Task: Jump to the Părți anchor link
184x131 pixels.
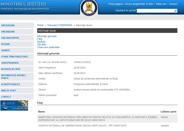Action: pos(40,39)
